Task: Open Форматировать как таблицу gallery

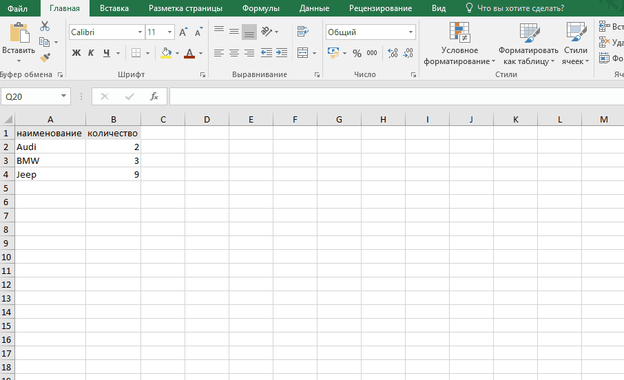Action: coord(528,44)
